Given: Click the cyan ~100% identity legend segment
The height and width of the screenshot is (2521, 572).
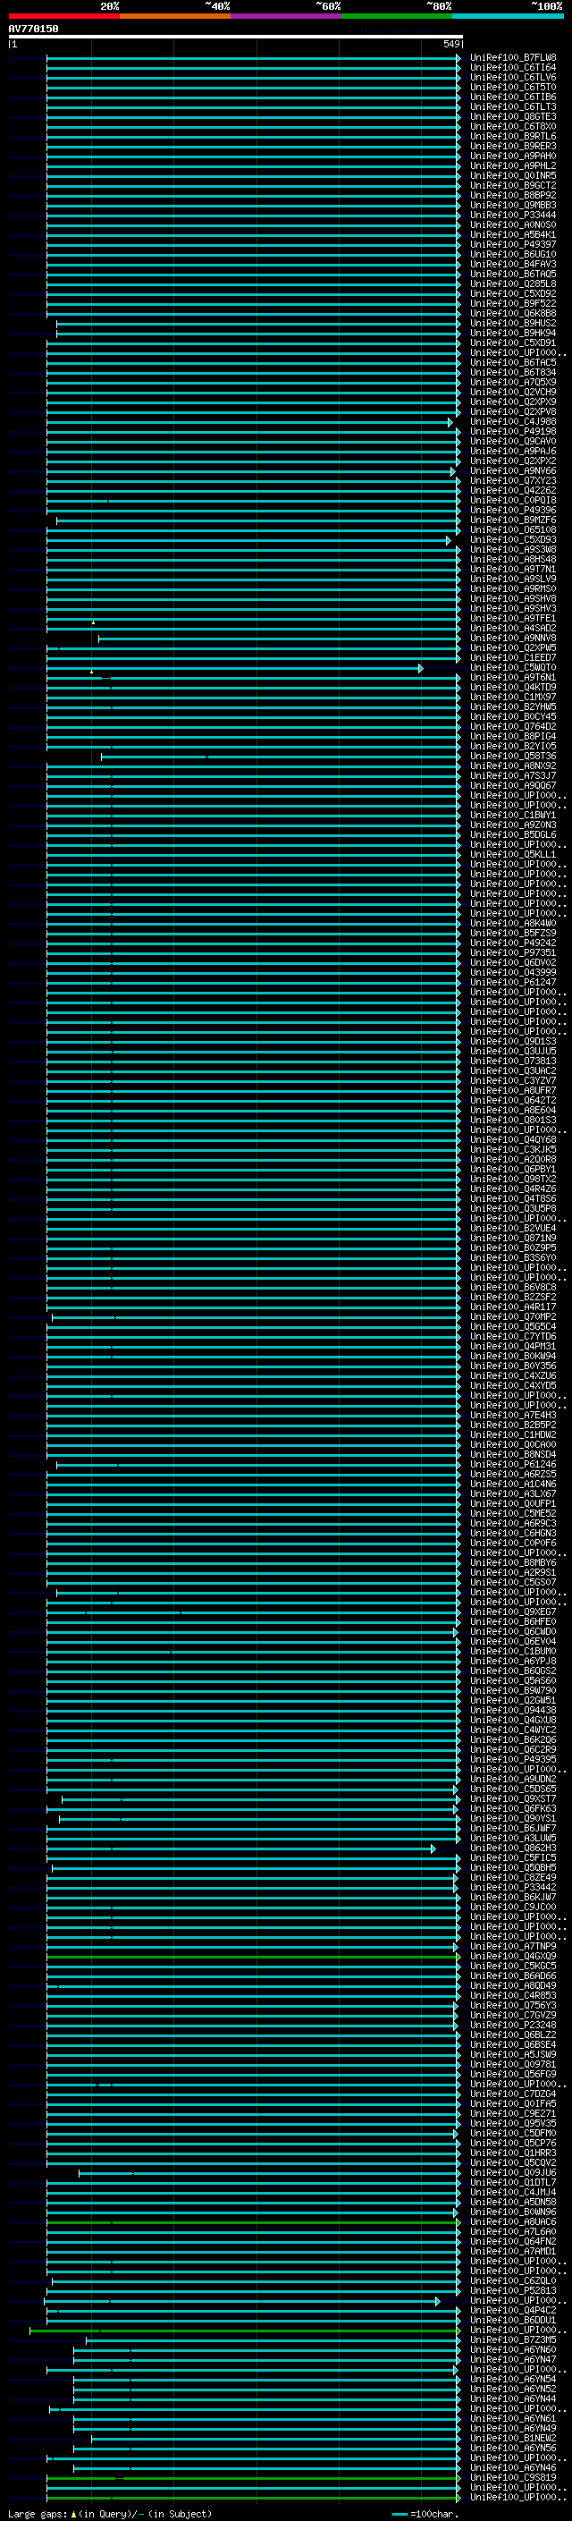Looking at the screenshot, I should (x=508, y=16).
